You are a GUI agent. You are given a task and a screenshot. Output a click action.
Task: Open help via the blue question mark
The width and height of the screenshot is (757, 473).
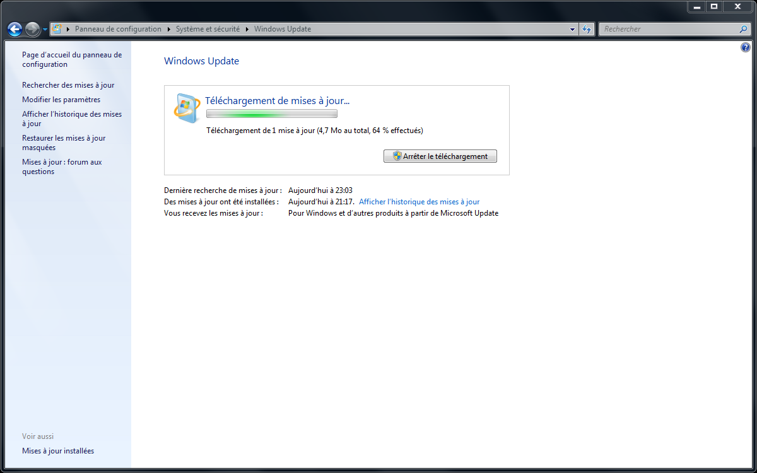click(x=746, y=47)
